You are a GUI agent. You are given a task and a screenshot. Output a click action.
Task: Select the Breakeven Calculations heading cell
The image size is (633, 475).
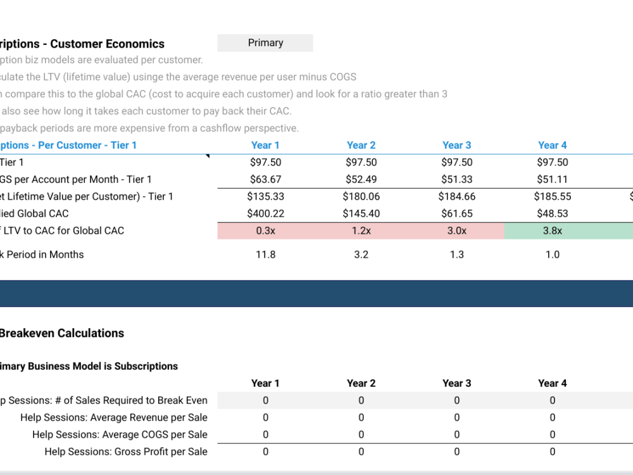point(61,332)
